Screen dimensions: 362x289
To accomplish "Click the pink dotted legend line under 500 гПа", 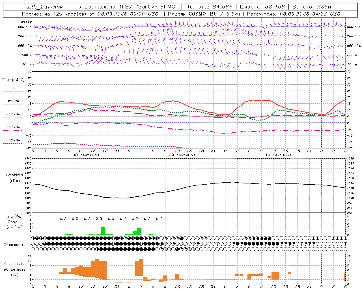I will tap(13, 143).
